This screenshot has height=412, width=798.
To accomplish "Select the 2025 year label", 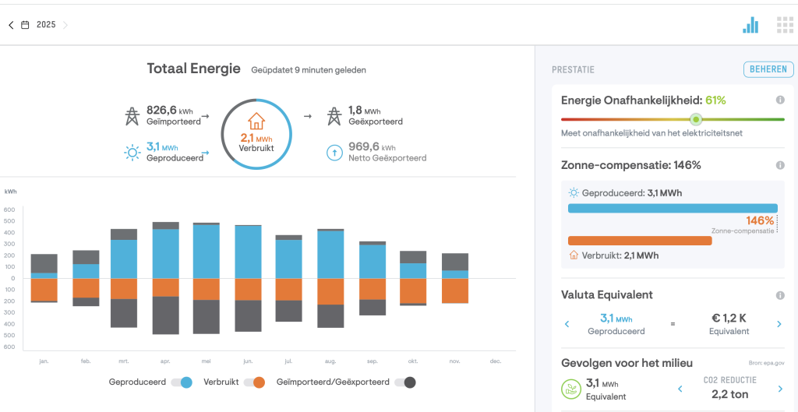I will 46,25.
